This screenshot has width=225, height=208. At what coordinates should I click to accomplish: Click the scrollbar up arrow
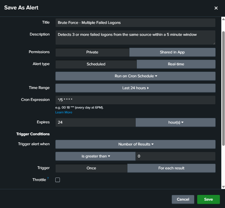tap(223, 19)
